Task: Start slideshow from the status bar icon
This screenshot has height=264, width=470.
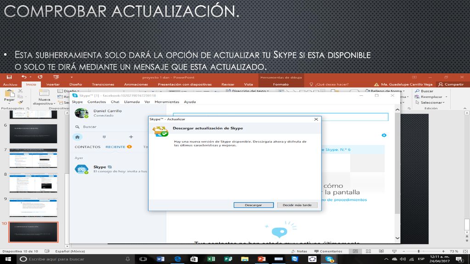Action: (x=394, y=251)
